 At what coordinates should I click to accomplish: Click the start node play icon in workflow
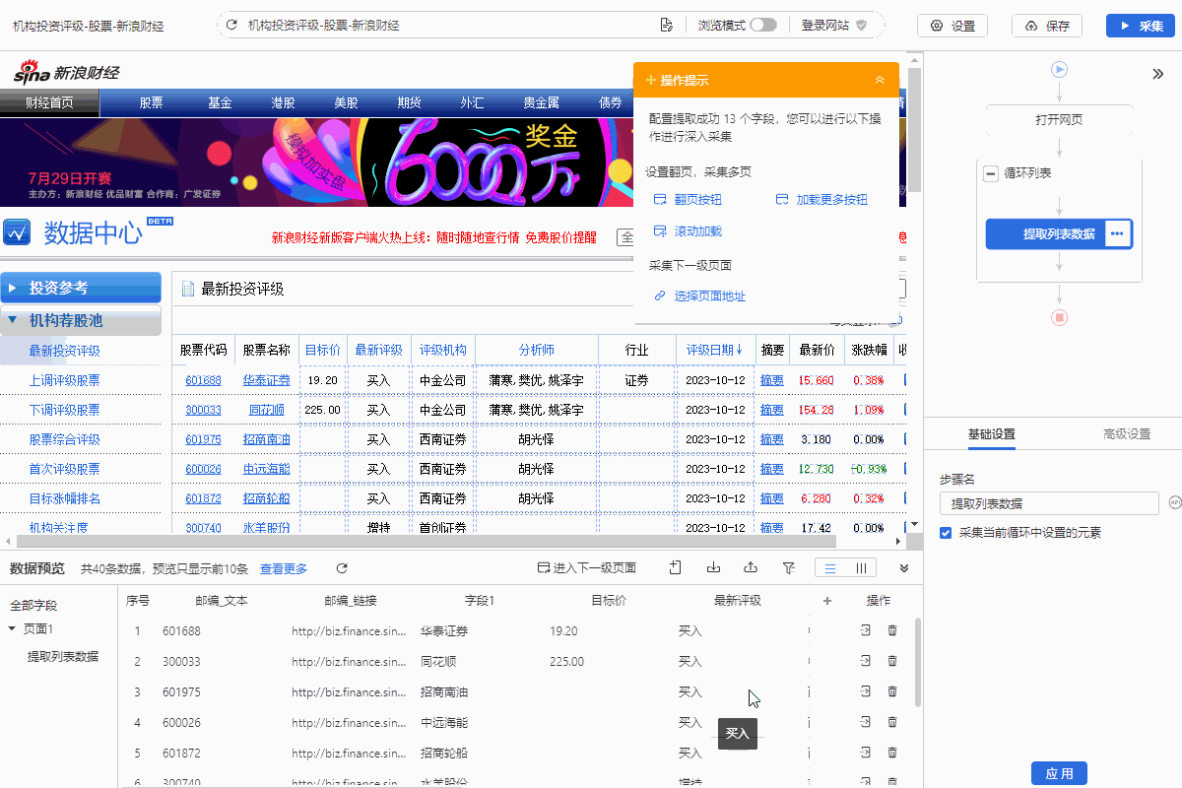[x=1059, y=69]
